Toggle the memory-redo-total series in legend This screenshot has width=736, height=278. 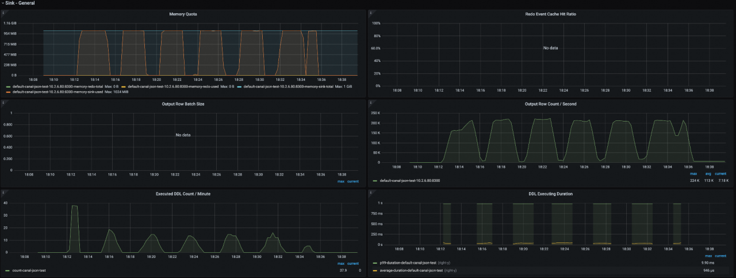pos(57,87)
